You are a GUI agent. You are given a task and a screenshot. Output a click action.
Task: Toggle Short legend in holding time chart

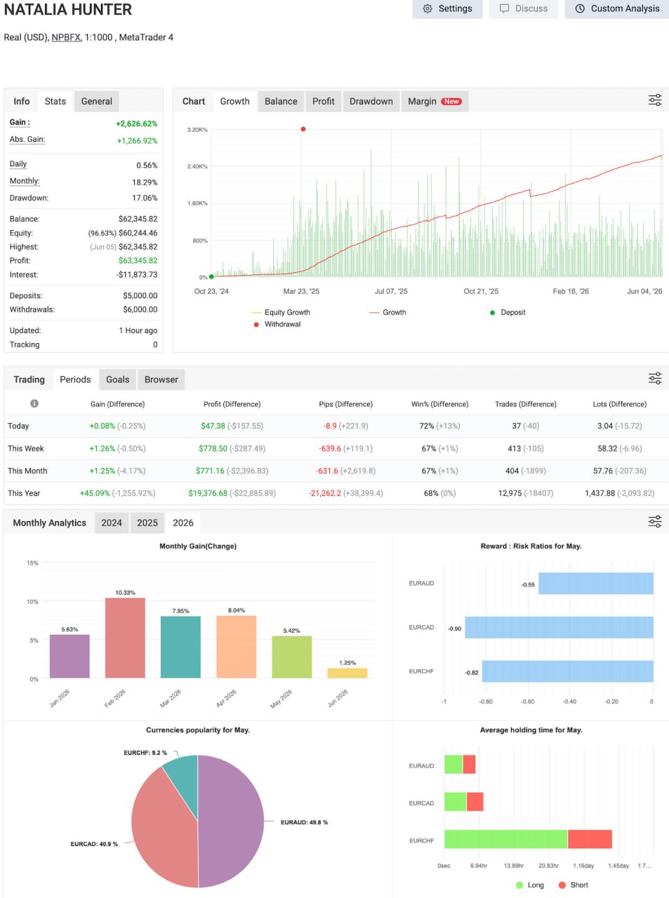tap(573, 885)
